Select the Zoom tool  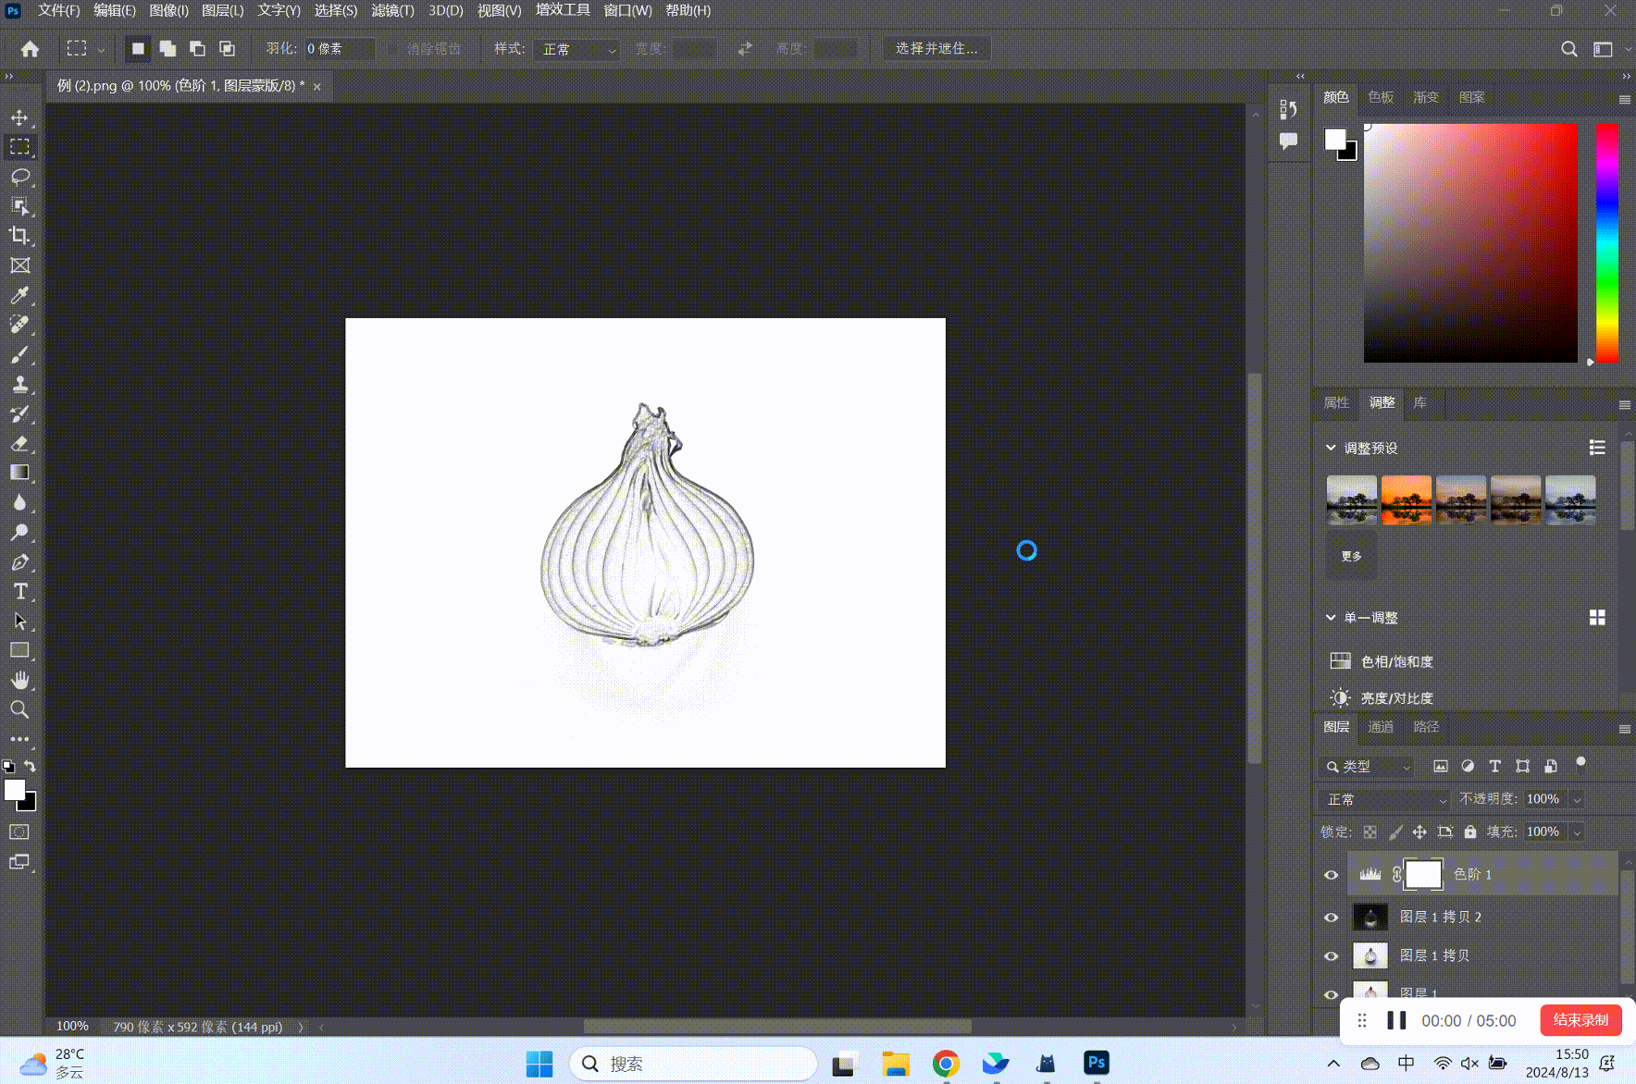[19, 709]
